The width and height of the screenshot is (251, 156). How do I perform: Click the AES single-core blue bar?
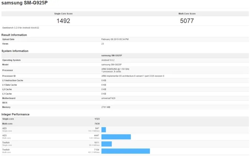pyautogui.click(x=103, y=130)
